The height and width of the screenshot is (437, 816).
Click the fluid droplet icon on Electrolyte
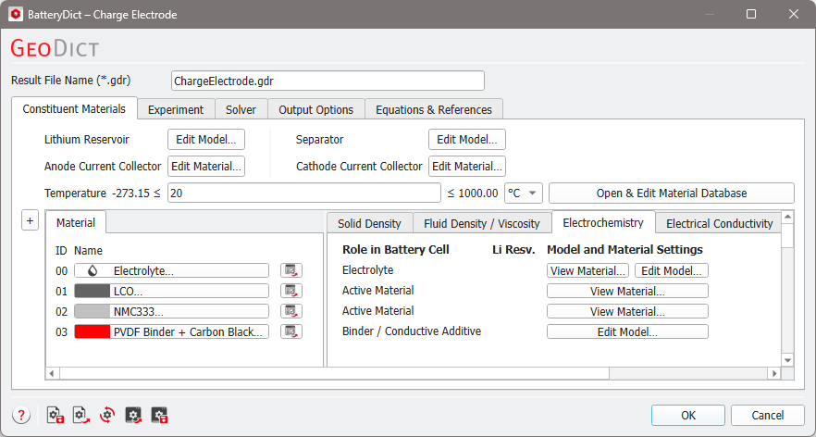click(x=93, y=270)
